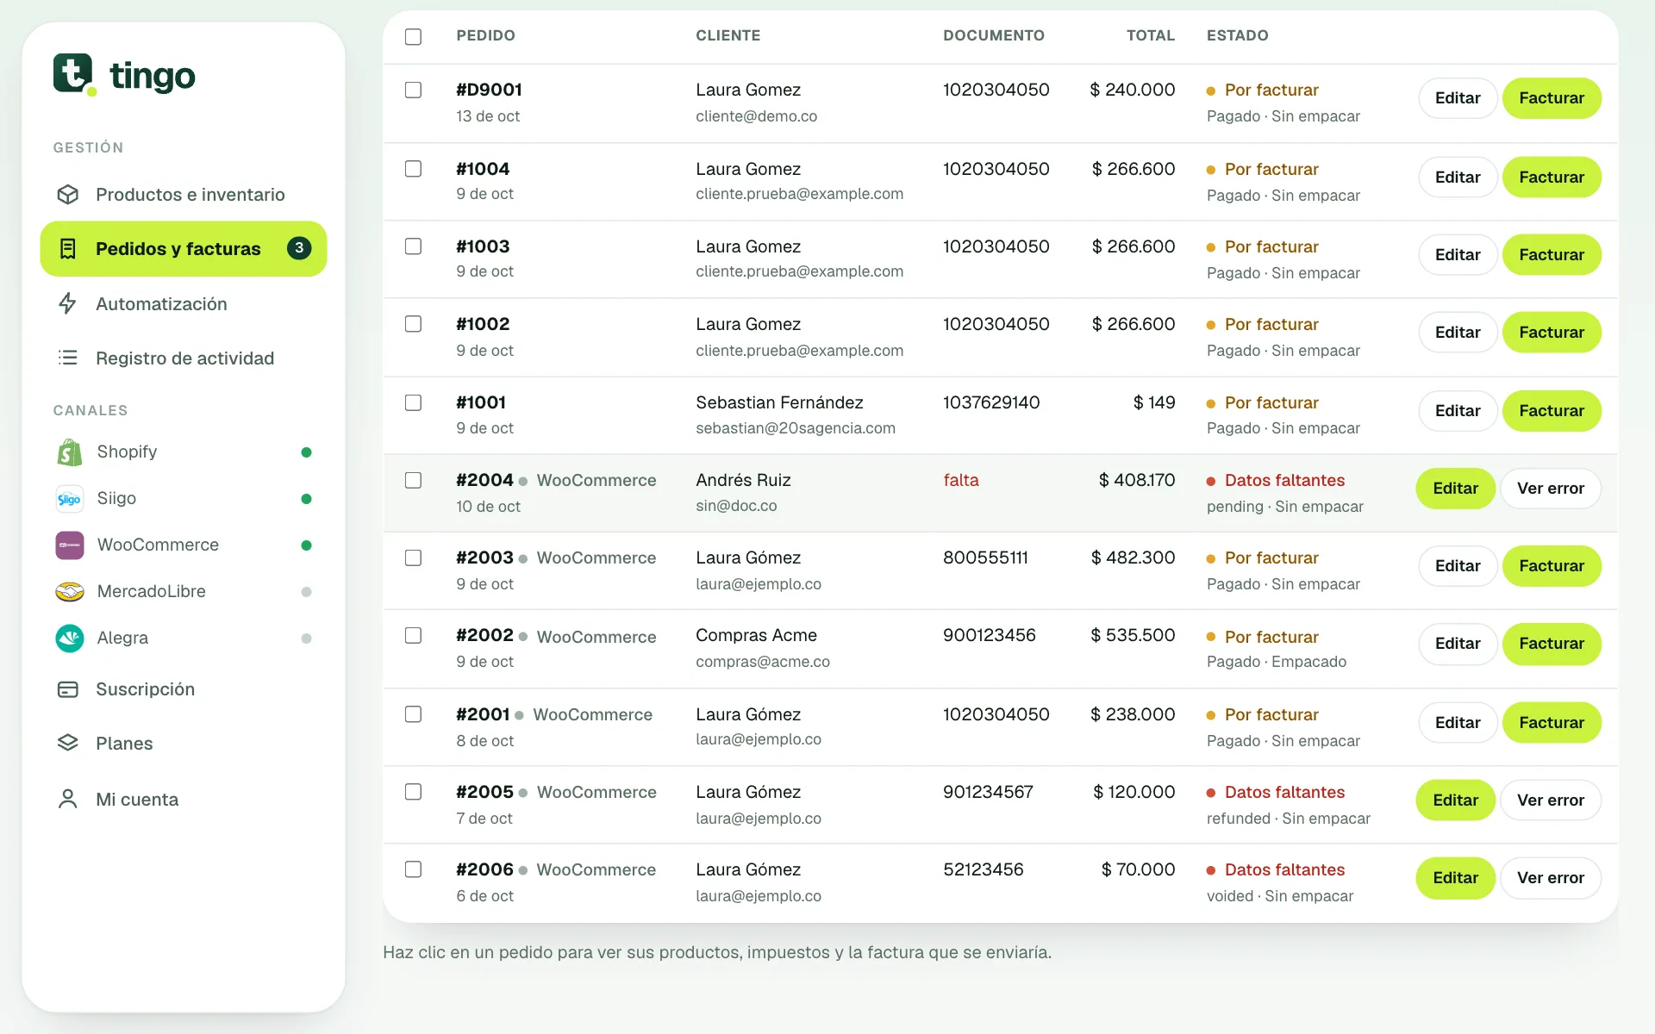Screen dimensions: 1655x1034
Task: Click document number 1037629140
Action: tap(991, 402)
